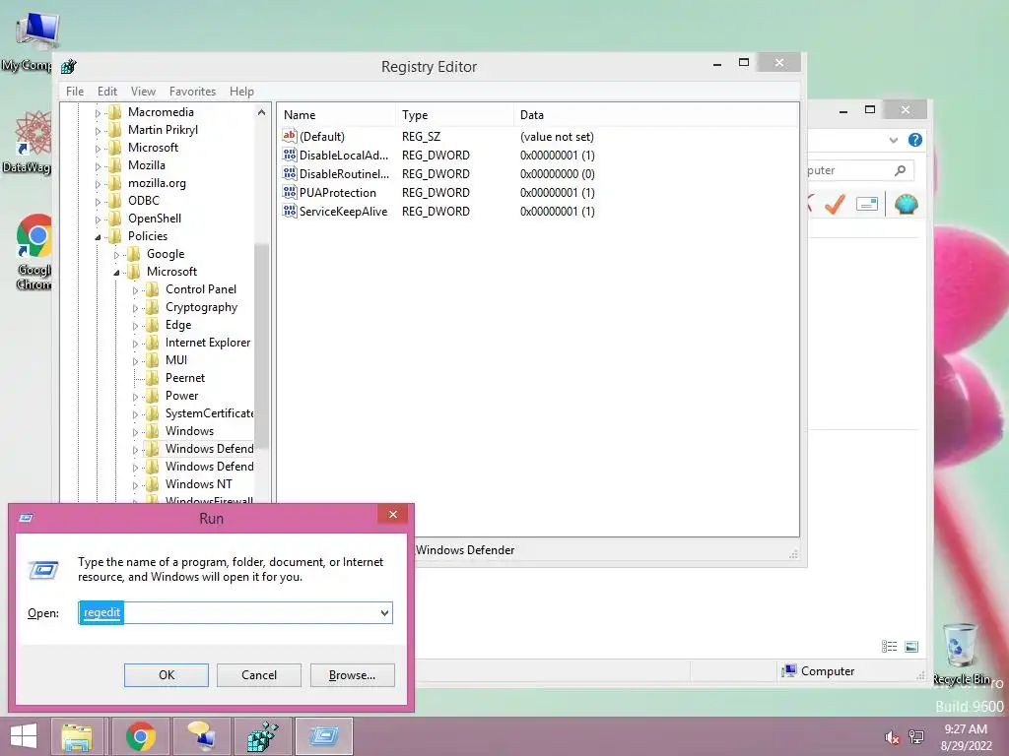
Task: Open File Explorer from the taskbar
Action: (77, 736)
